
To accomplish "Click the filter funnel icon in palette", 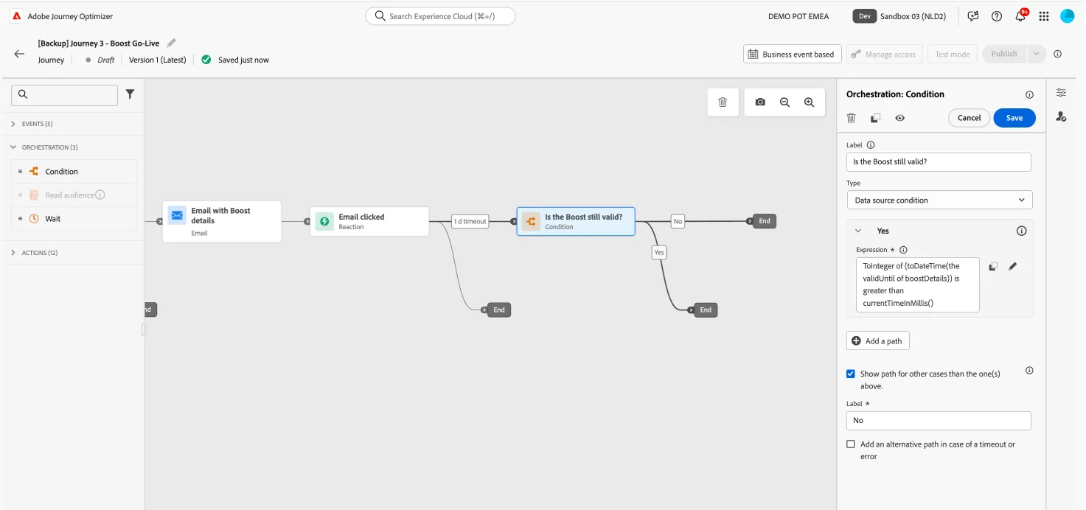I will [130, 94].
